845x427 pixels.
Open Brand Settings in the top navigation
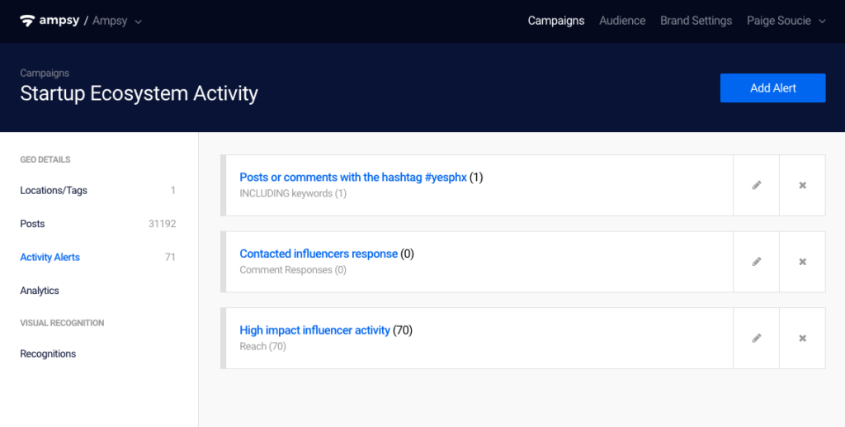[x=696, y=21]
